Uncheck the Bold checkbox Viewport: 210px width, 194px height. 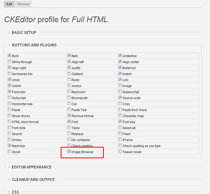(x=10, y=55)
